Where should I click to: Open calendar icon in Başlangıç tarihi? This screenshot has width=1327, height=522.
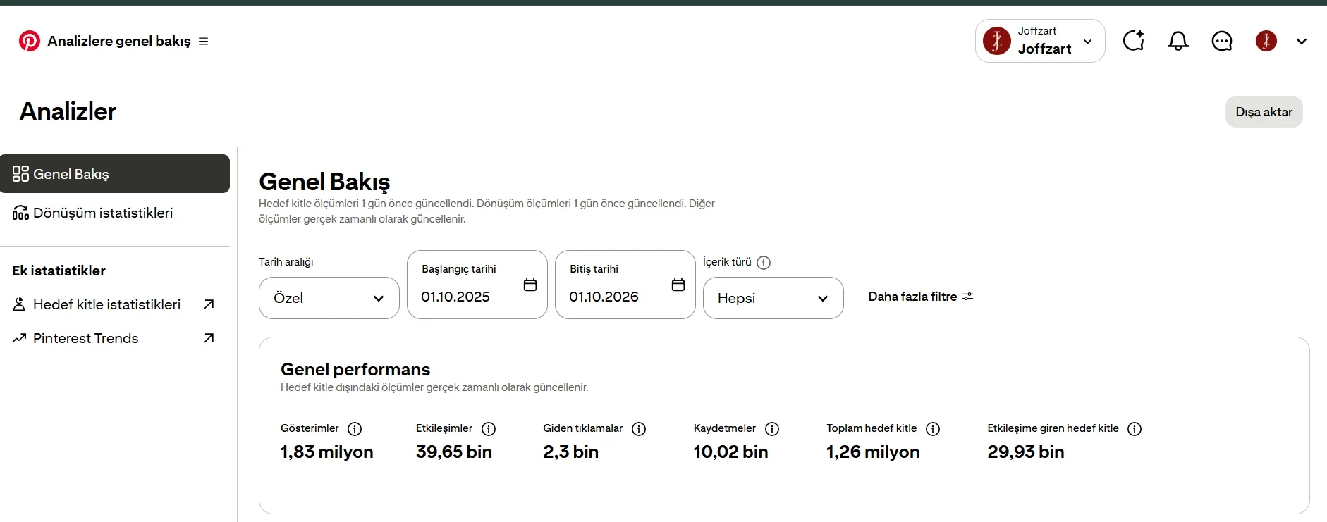coord(530,285)
